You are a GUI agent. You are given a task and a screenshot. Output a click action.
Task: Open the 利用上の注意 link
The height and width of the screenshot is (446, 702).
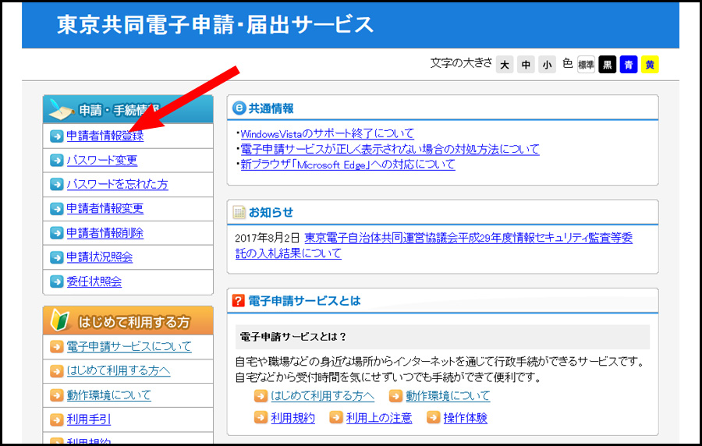[379, 417]
